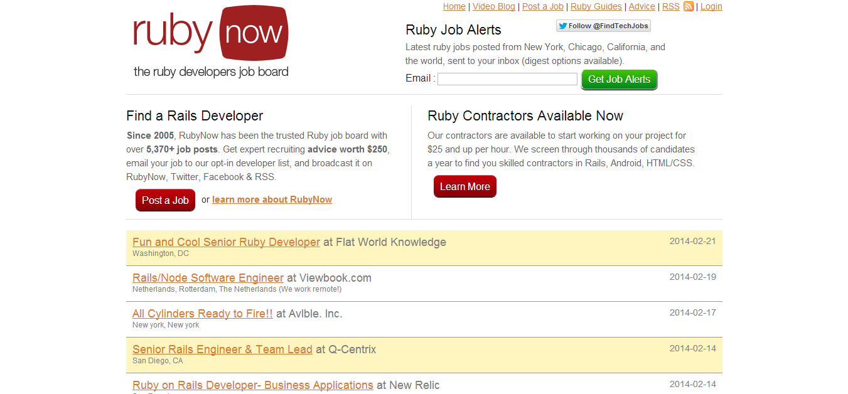Click the Learn More contractors button

pos(465,186)
